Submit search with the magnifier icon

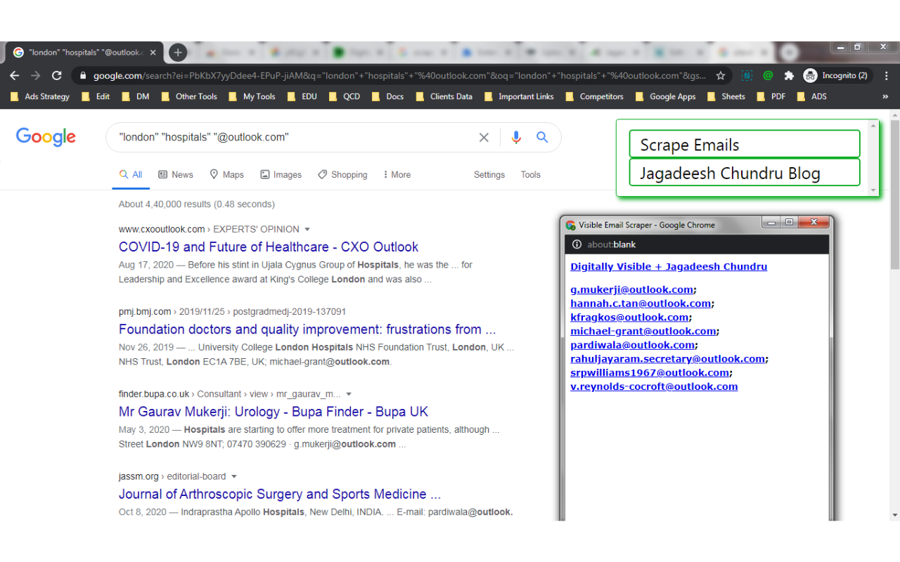[x=542, y=138]
